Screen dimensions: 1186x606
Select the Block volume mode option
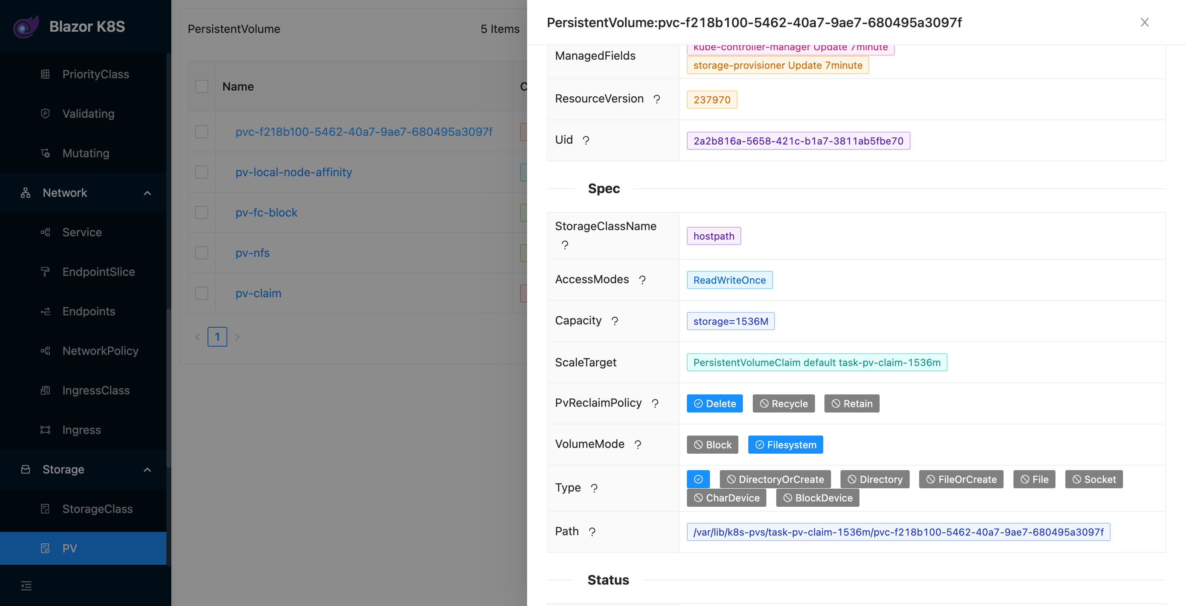[712, 445]
